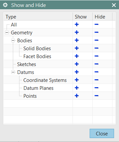Hide Points with the minus icon

[96, 96]
